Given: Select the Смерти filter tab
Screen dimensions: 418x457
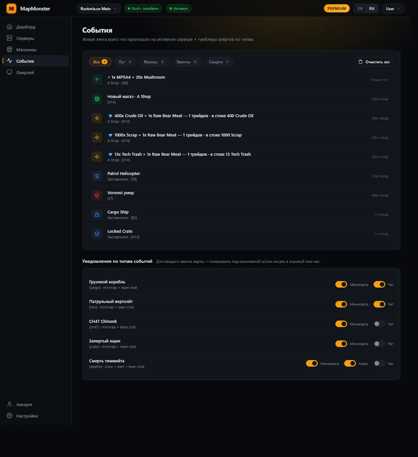Looking at the screenshot, I should click(219, 62).
